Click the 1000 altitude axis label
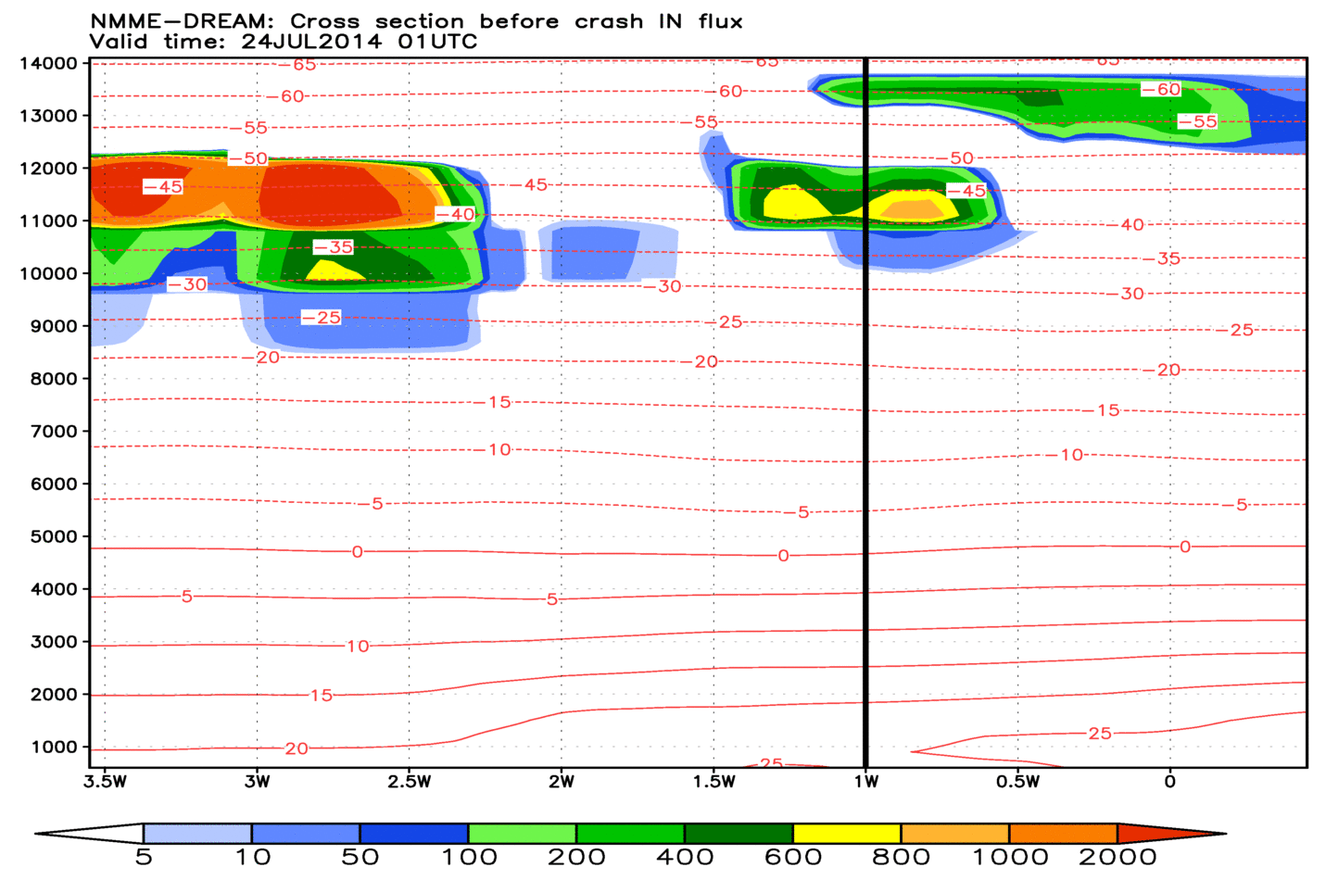This screenshot has height=880, width=1326. point(53,747)
